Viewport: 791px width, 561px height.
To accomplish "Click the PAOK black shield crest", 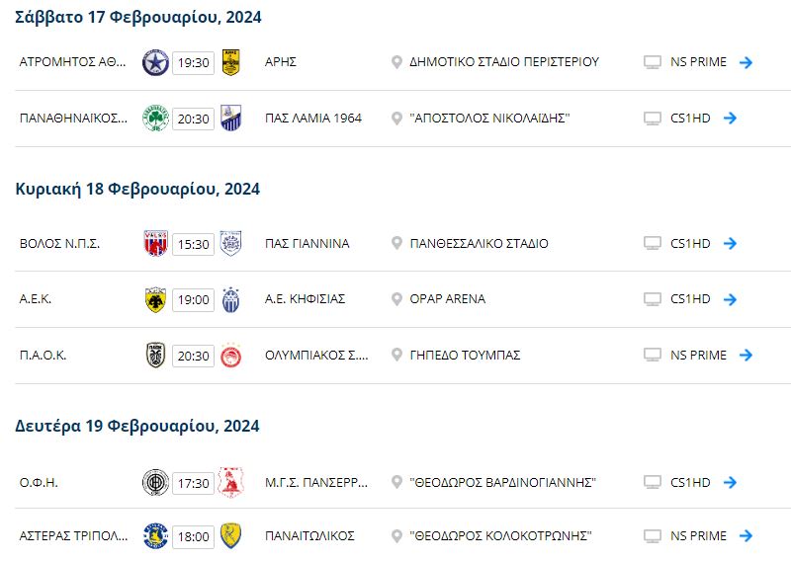I will click(155, 355).
